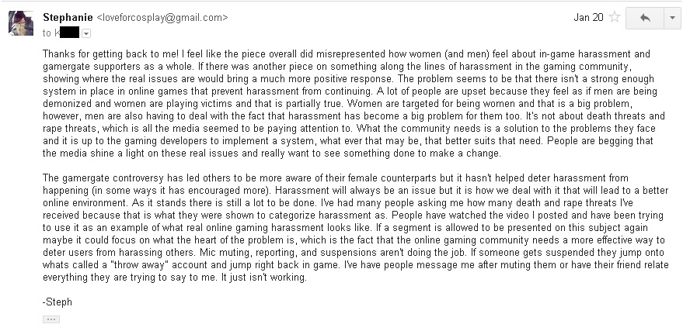The height and width of the screenshot is (331, 690).
Task: Expand trimmed content ellipsis button
Action: [x=51, y=319]
